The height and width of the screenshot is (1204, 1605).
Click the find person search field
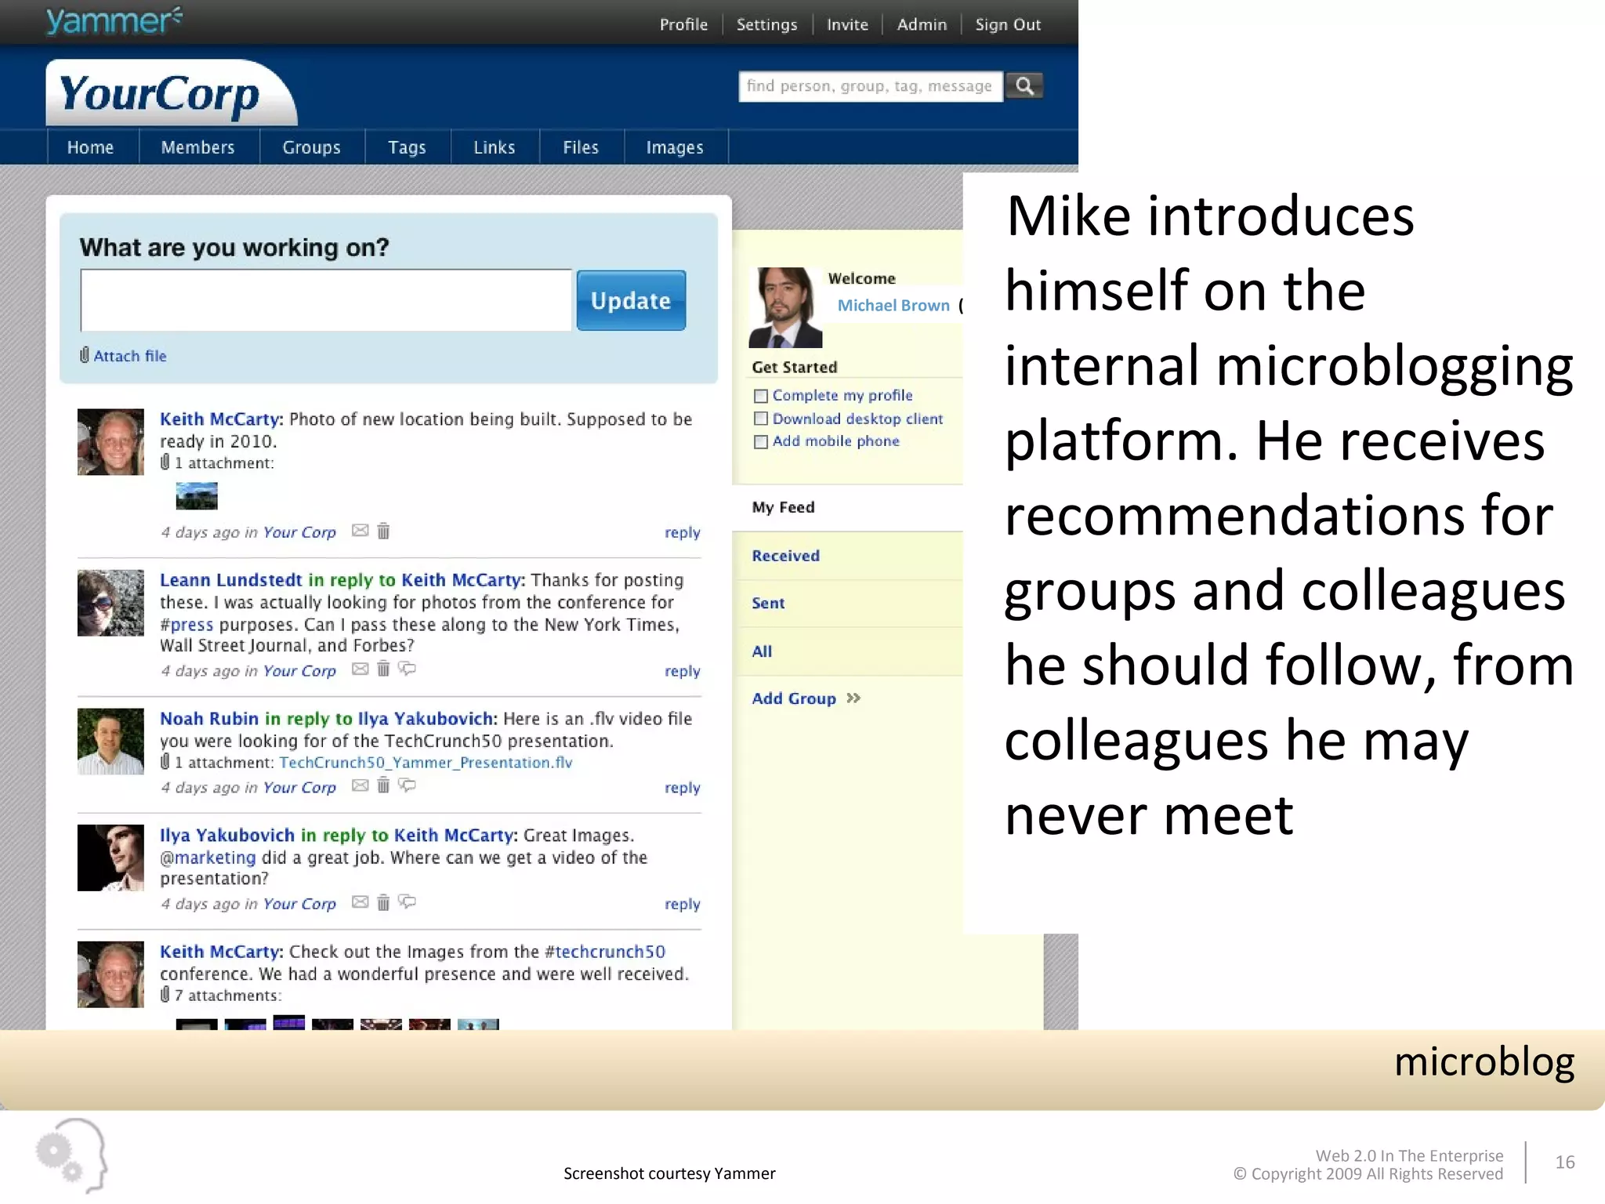[871, 86]
